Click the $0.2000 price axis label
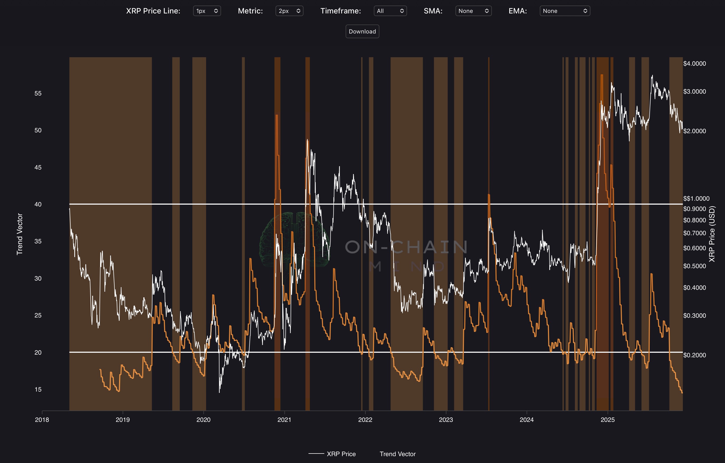Viewport: 725px width, 463px height. pos(694,355)
